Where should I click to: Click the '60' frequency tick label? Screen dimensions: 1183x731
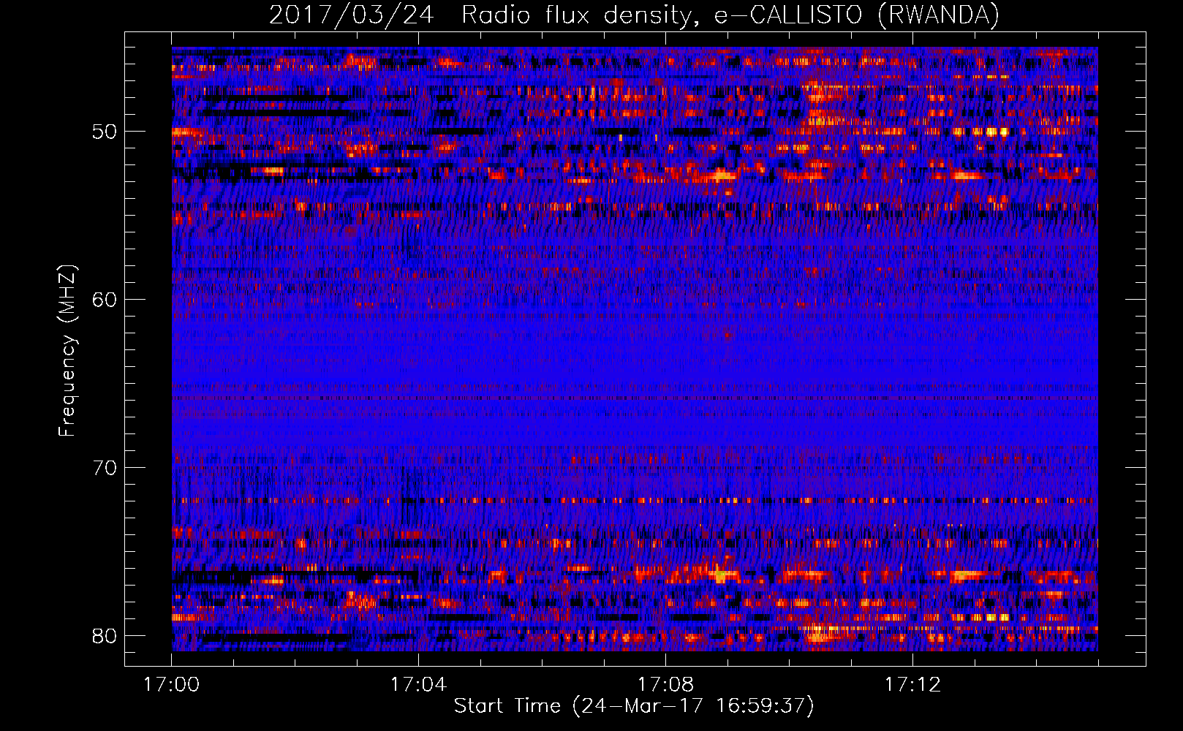[104, 300]
